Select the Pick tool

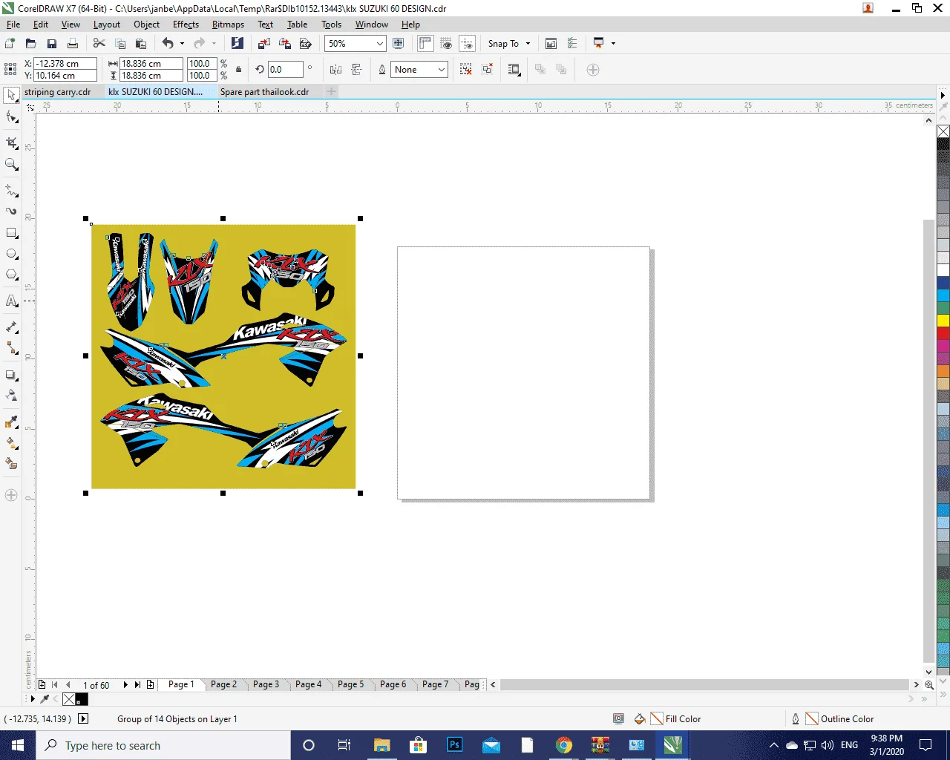coord(11,96)
